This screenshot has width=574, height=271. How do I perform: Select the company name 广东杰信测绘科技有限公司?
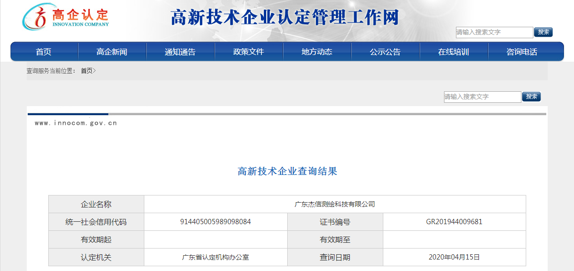tap(335, 204)
